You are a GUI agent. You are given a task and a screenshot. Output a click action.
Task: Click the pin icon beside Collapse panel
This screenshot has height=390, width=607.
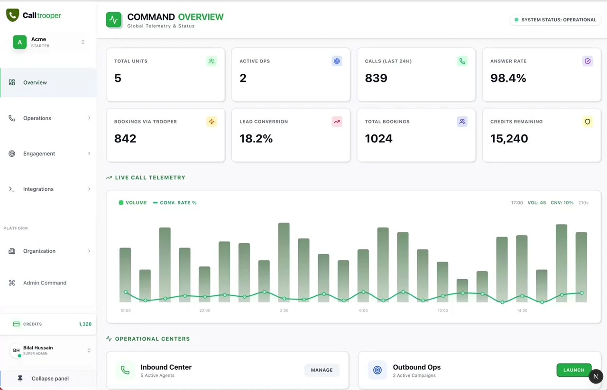(20, 379)
